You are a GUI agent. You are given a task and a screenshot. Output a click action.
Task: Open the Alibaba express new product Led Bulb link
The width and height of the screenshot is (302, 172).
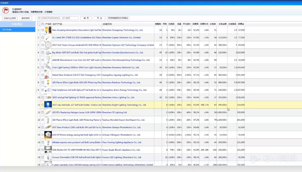[x=77, y=142]
